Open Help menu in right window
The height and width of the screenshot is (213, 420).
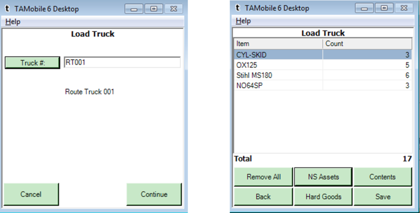243,21
